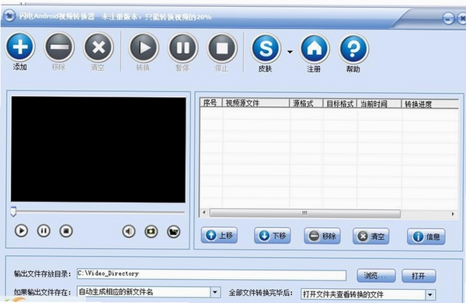Click the black video preview area

tap(99, 150)
